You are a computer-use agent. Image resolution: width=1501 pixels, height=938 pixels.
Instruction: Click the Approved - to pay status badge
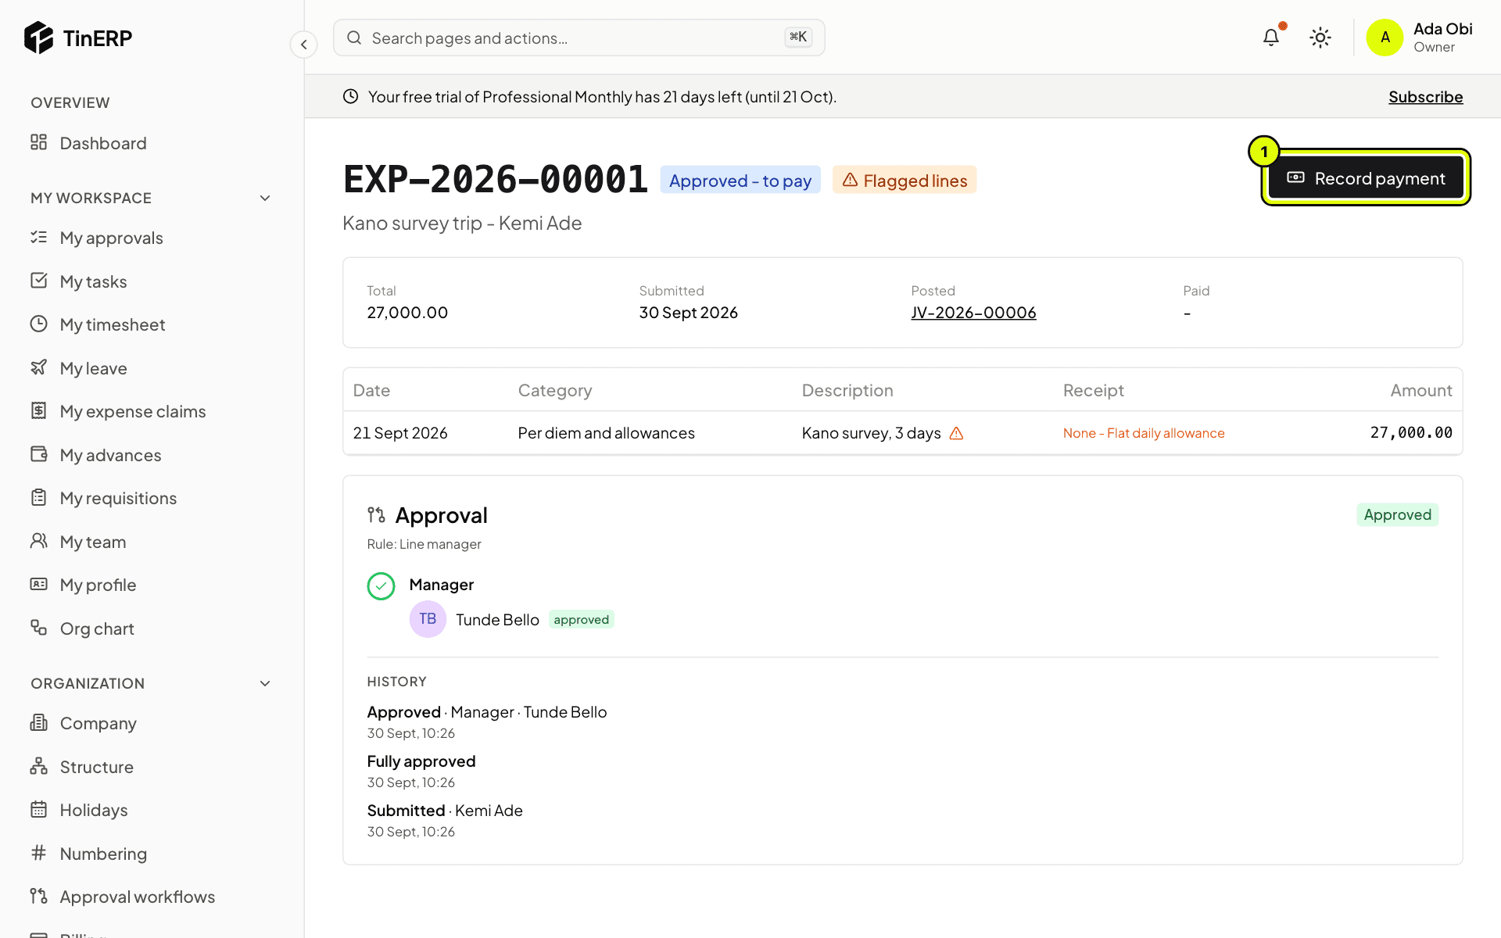coord(740,180)
